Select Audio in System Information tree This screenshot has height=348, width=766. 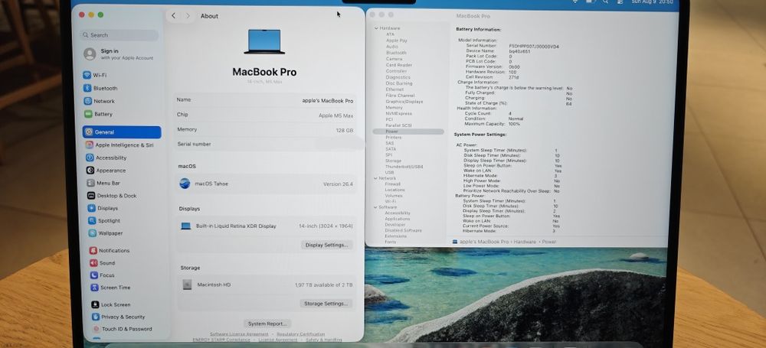(x=391, y=47)
